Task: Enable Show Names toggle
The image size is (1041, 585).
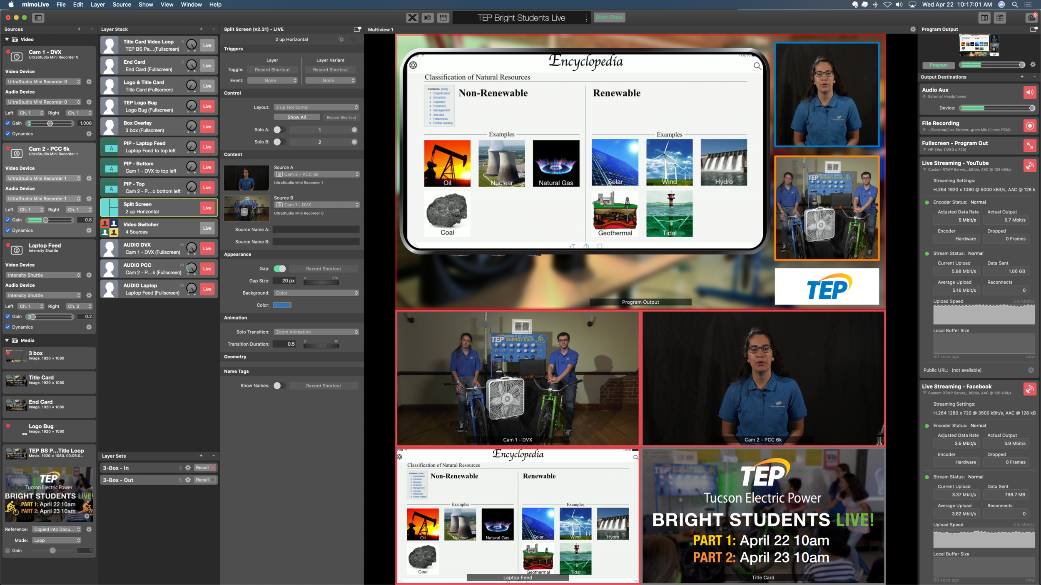Action: point(279,385)
